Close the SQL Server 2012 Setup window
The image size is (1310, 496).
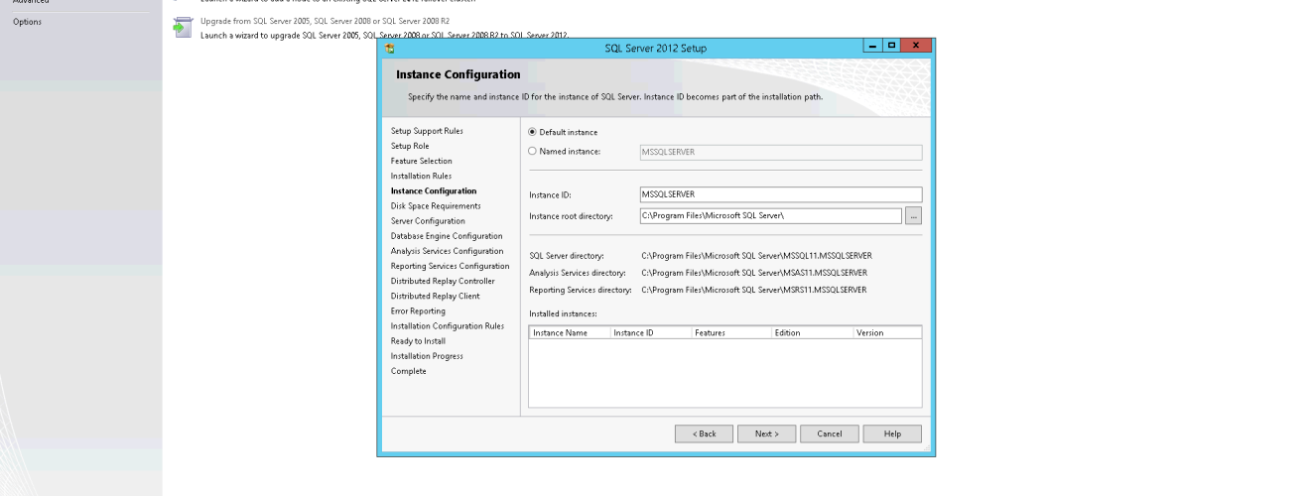tap(914, 47)
